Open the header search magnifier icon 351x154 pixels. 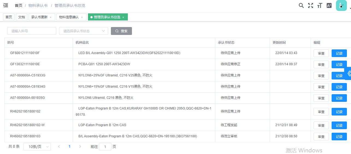[301, 5]
